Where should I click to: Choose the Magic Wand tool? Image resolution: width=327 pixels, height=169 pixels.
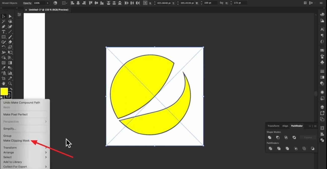coord(4,22)
